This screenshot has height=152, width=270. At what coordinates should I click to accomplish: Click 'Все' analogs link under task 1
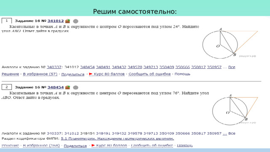(232, 67)
